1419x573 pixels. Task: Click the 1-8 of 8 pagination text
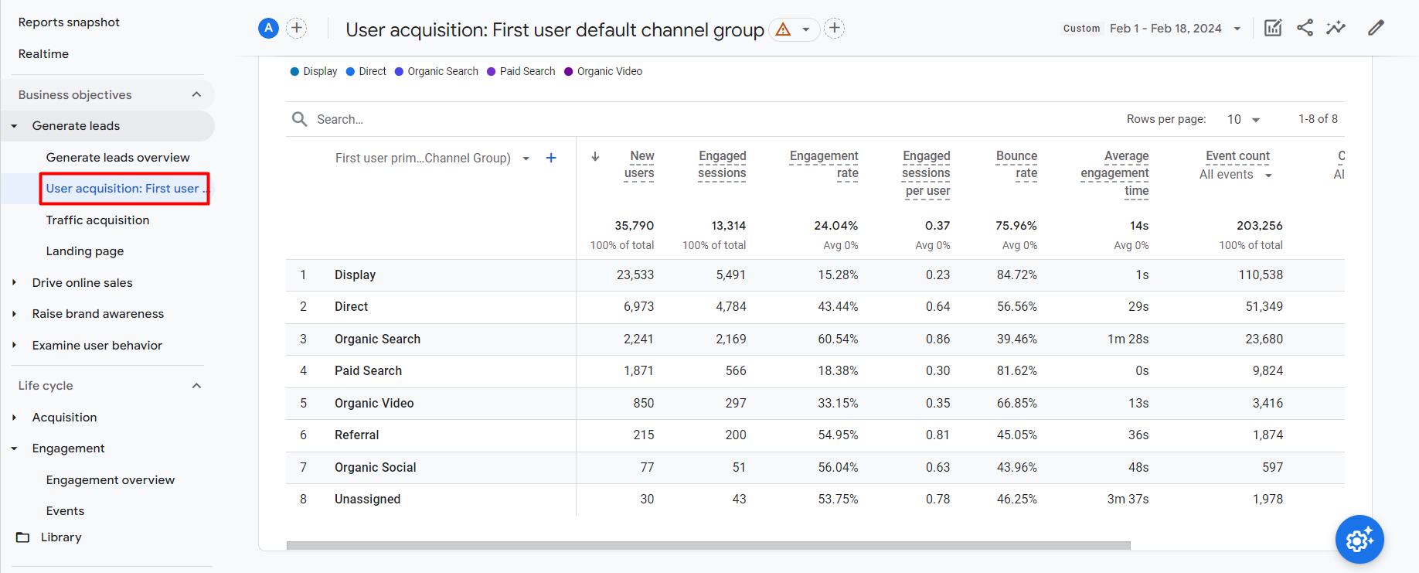click(x=1318, y=119)
